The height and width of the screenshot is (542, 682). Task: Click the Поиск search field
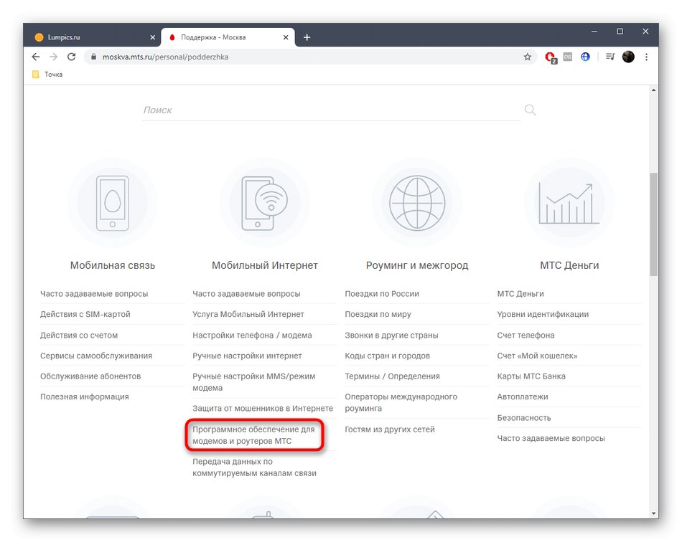click(x=330, y=110)
